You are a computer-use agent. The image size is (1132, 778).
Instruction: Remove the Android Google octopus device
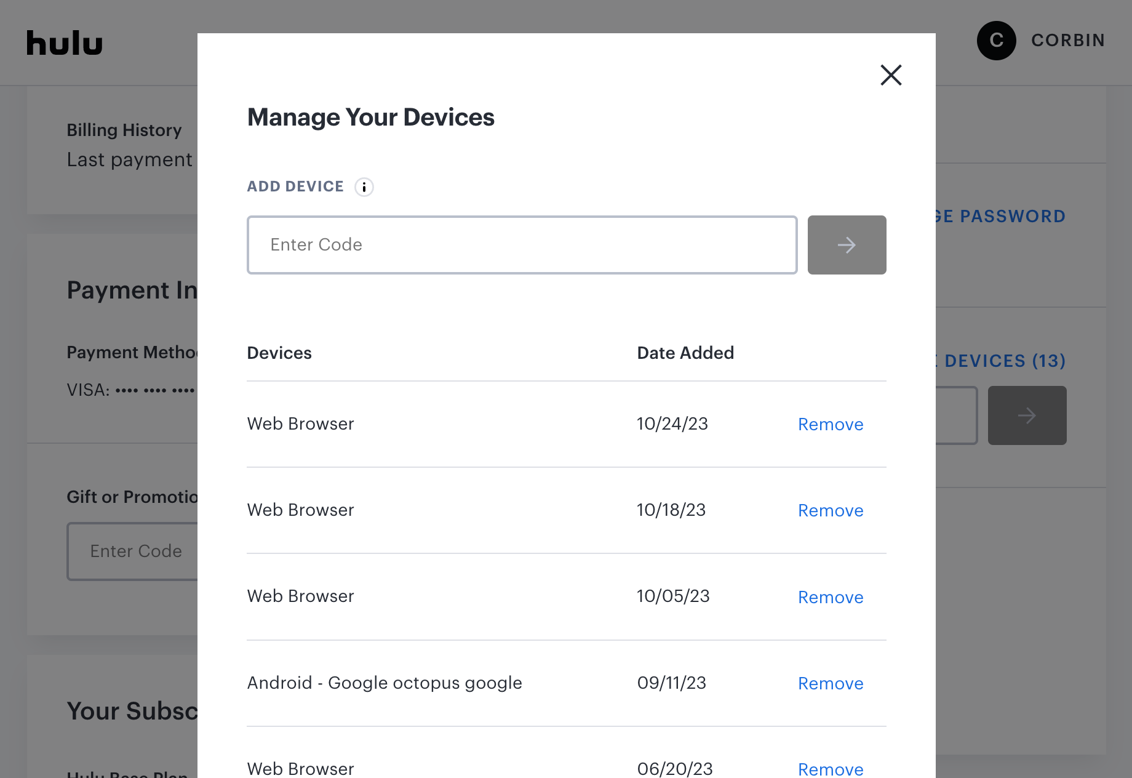click(x=831, y=683)
